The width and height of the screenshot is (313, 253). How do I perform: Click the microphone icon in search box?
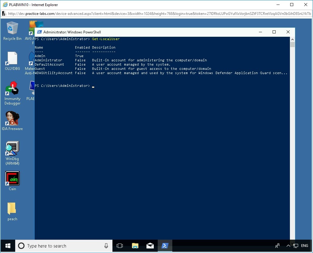[106, 246]
